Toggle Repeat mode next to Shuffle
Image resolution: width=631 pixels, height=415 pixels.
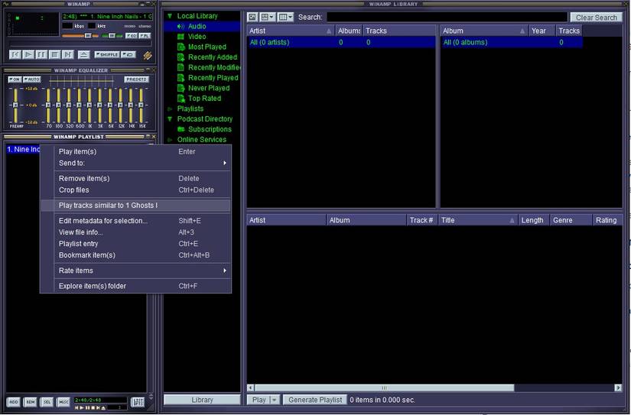click(128, 54)
